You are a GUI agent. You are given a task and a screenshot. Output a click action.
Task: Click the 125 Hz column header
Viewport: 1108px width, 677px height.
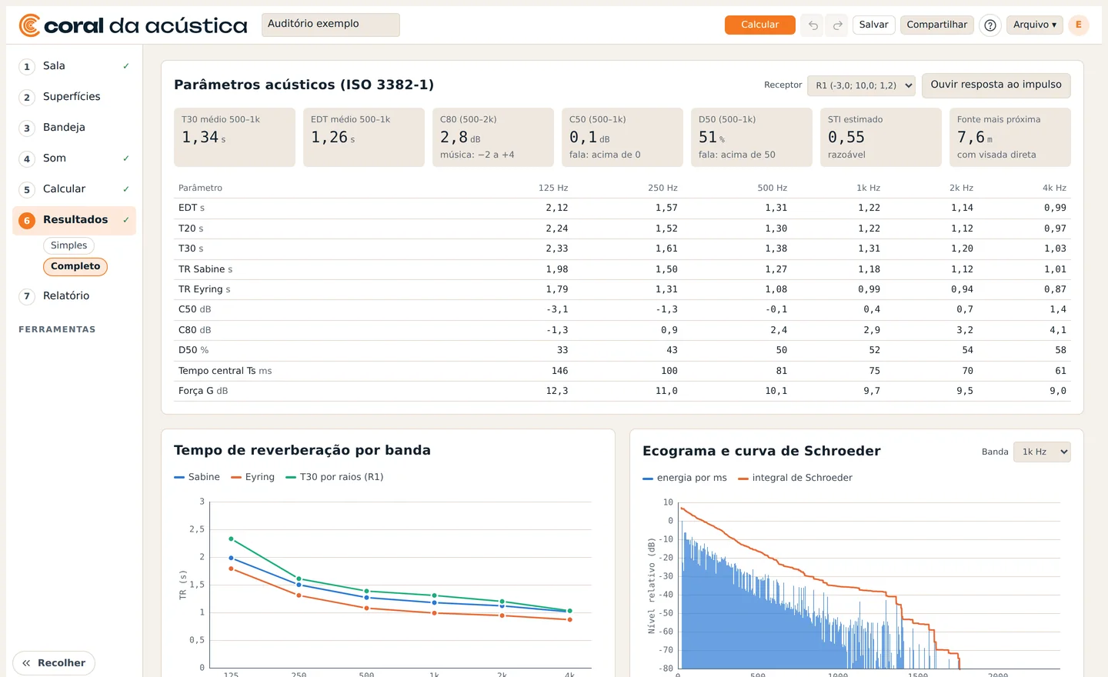coord(553,188)
